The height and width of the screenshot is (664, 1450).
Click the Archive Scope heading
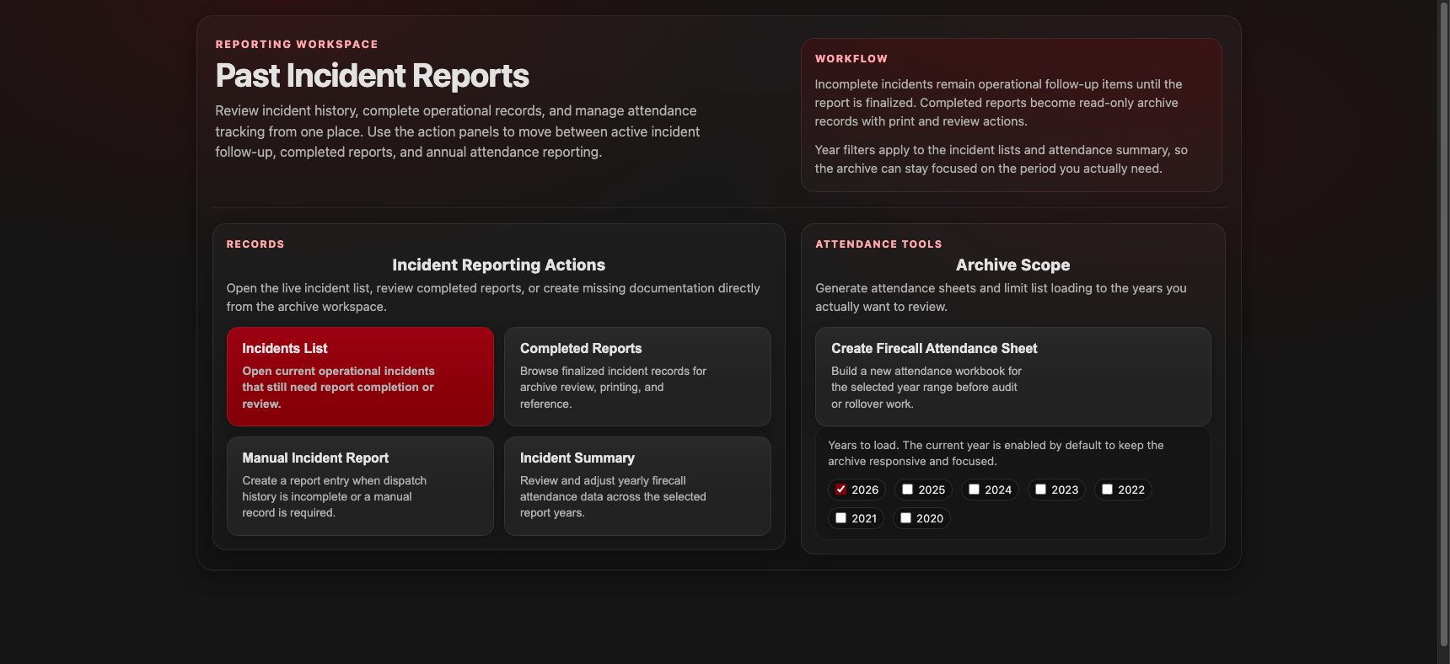coord(1012,265)
